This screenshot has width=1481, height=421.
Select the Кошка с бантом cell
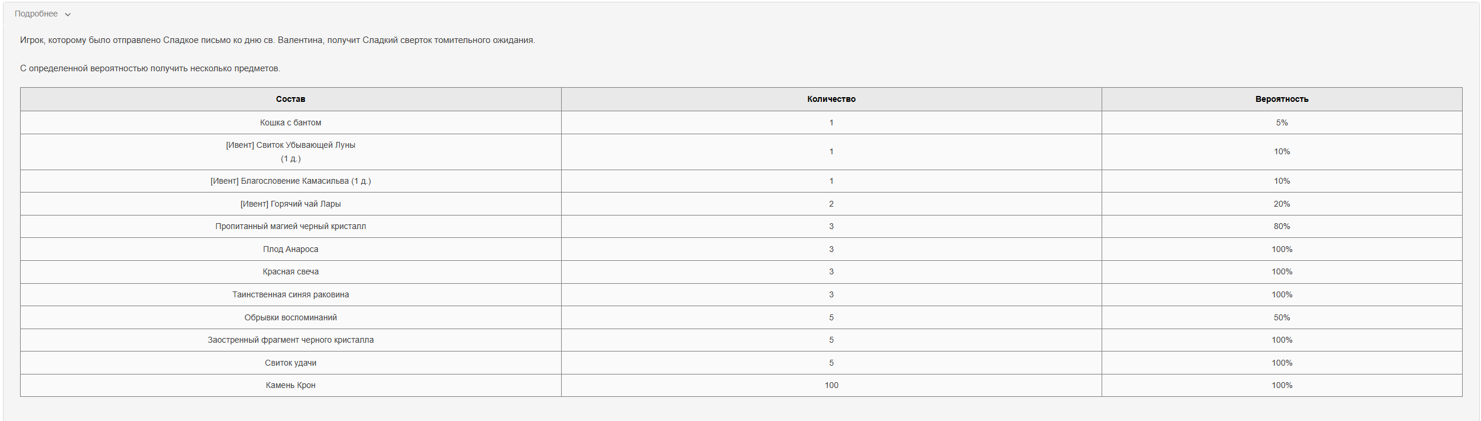pos(290,122)
